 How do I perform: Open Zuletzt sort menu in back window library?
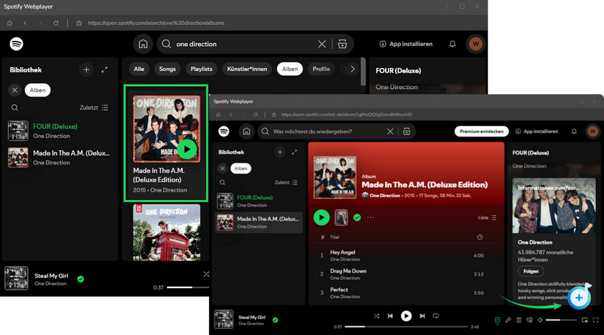(94, 108)
